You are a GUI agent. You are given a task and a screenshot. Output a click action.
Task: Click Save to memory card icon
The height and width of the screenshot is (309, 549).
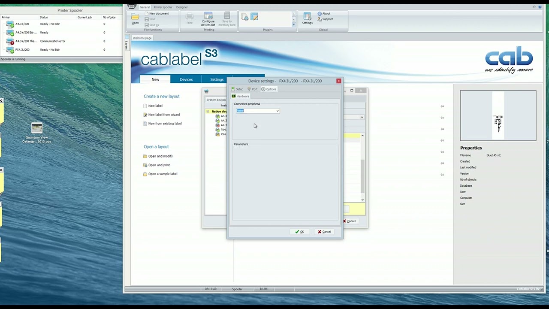227,19
